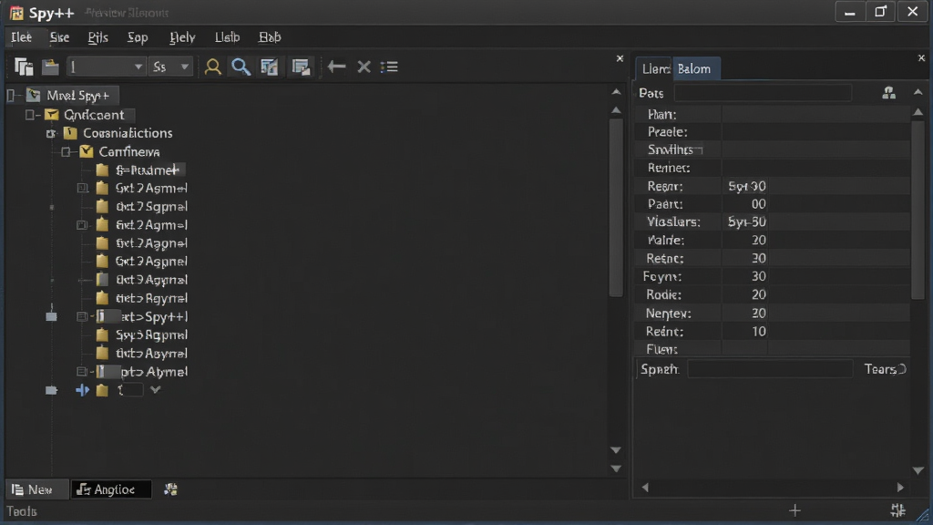This screenshot has height=525, width=933.
Task: Select the Angtioe bottom tab
Action: (x=110, y=489)
